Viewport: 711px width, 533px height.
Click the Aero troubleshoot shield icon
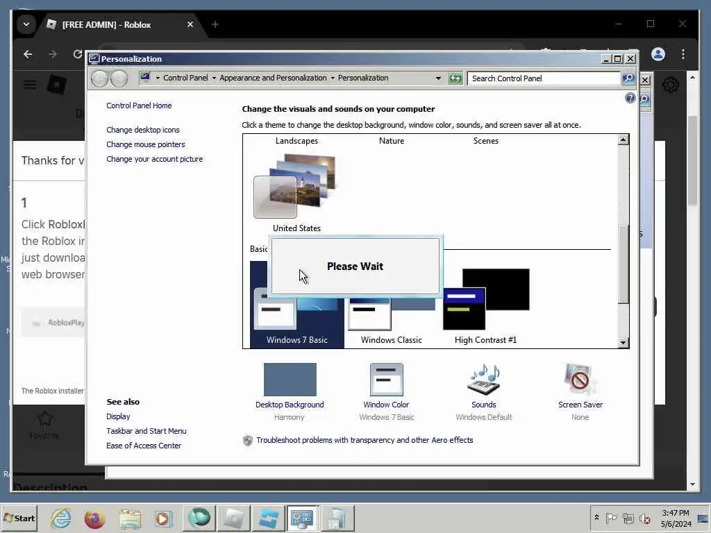(248, 441)
